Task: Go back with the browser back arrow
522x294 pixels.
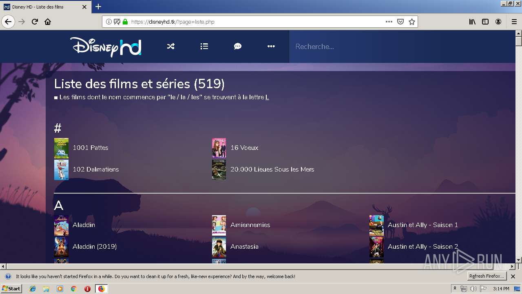Action: pos(8,22)
